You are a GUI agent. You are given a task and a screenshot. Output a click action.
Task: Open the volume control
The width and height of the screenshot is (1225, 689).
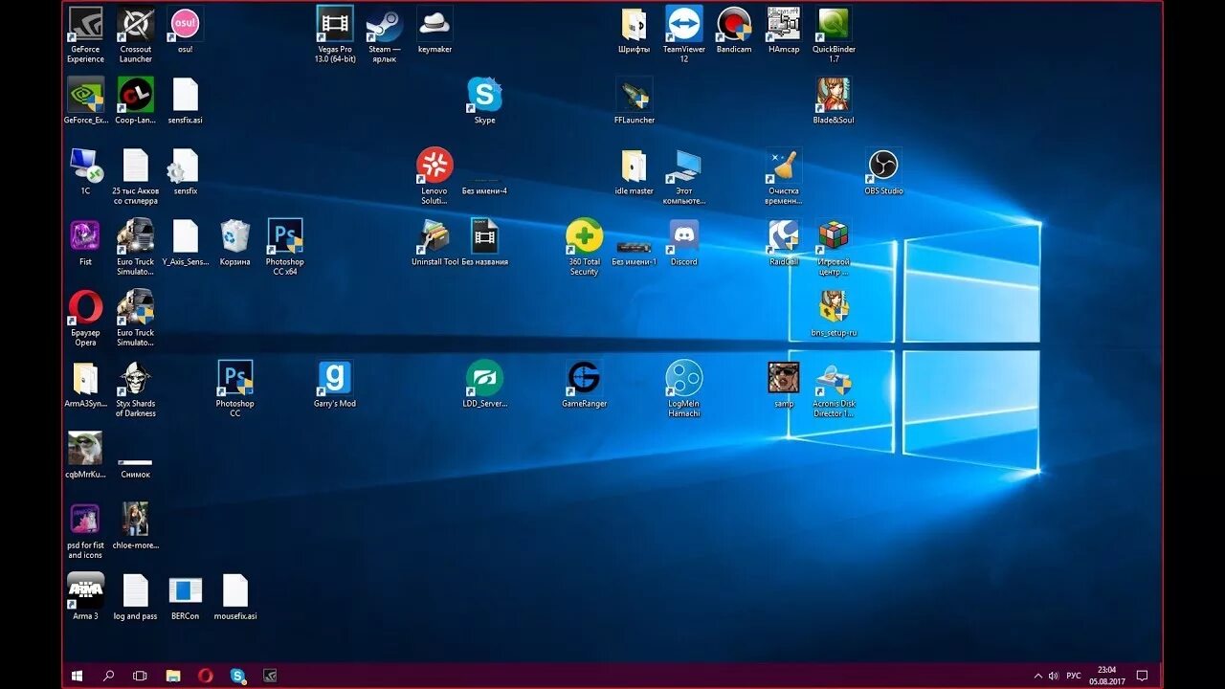pyautogui.click(x=1054, y=675)
